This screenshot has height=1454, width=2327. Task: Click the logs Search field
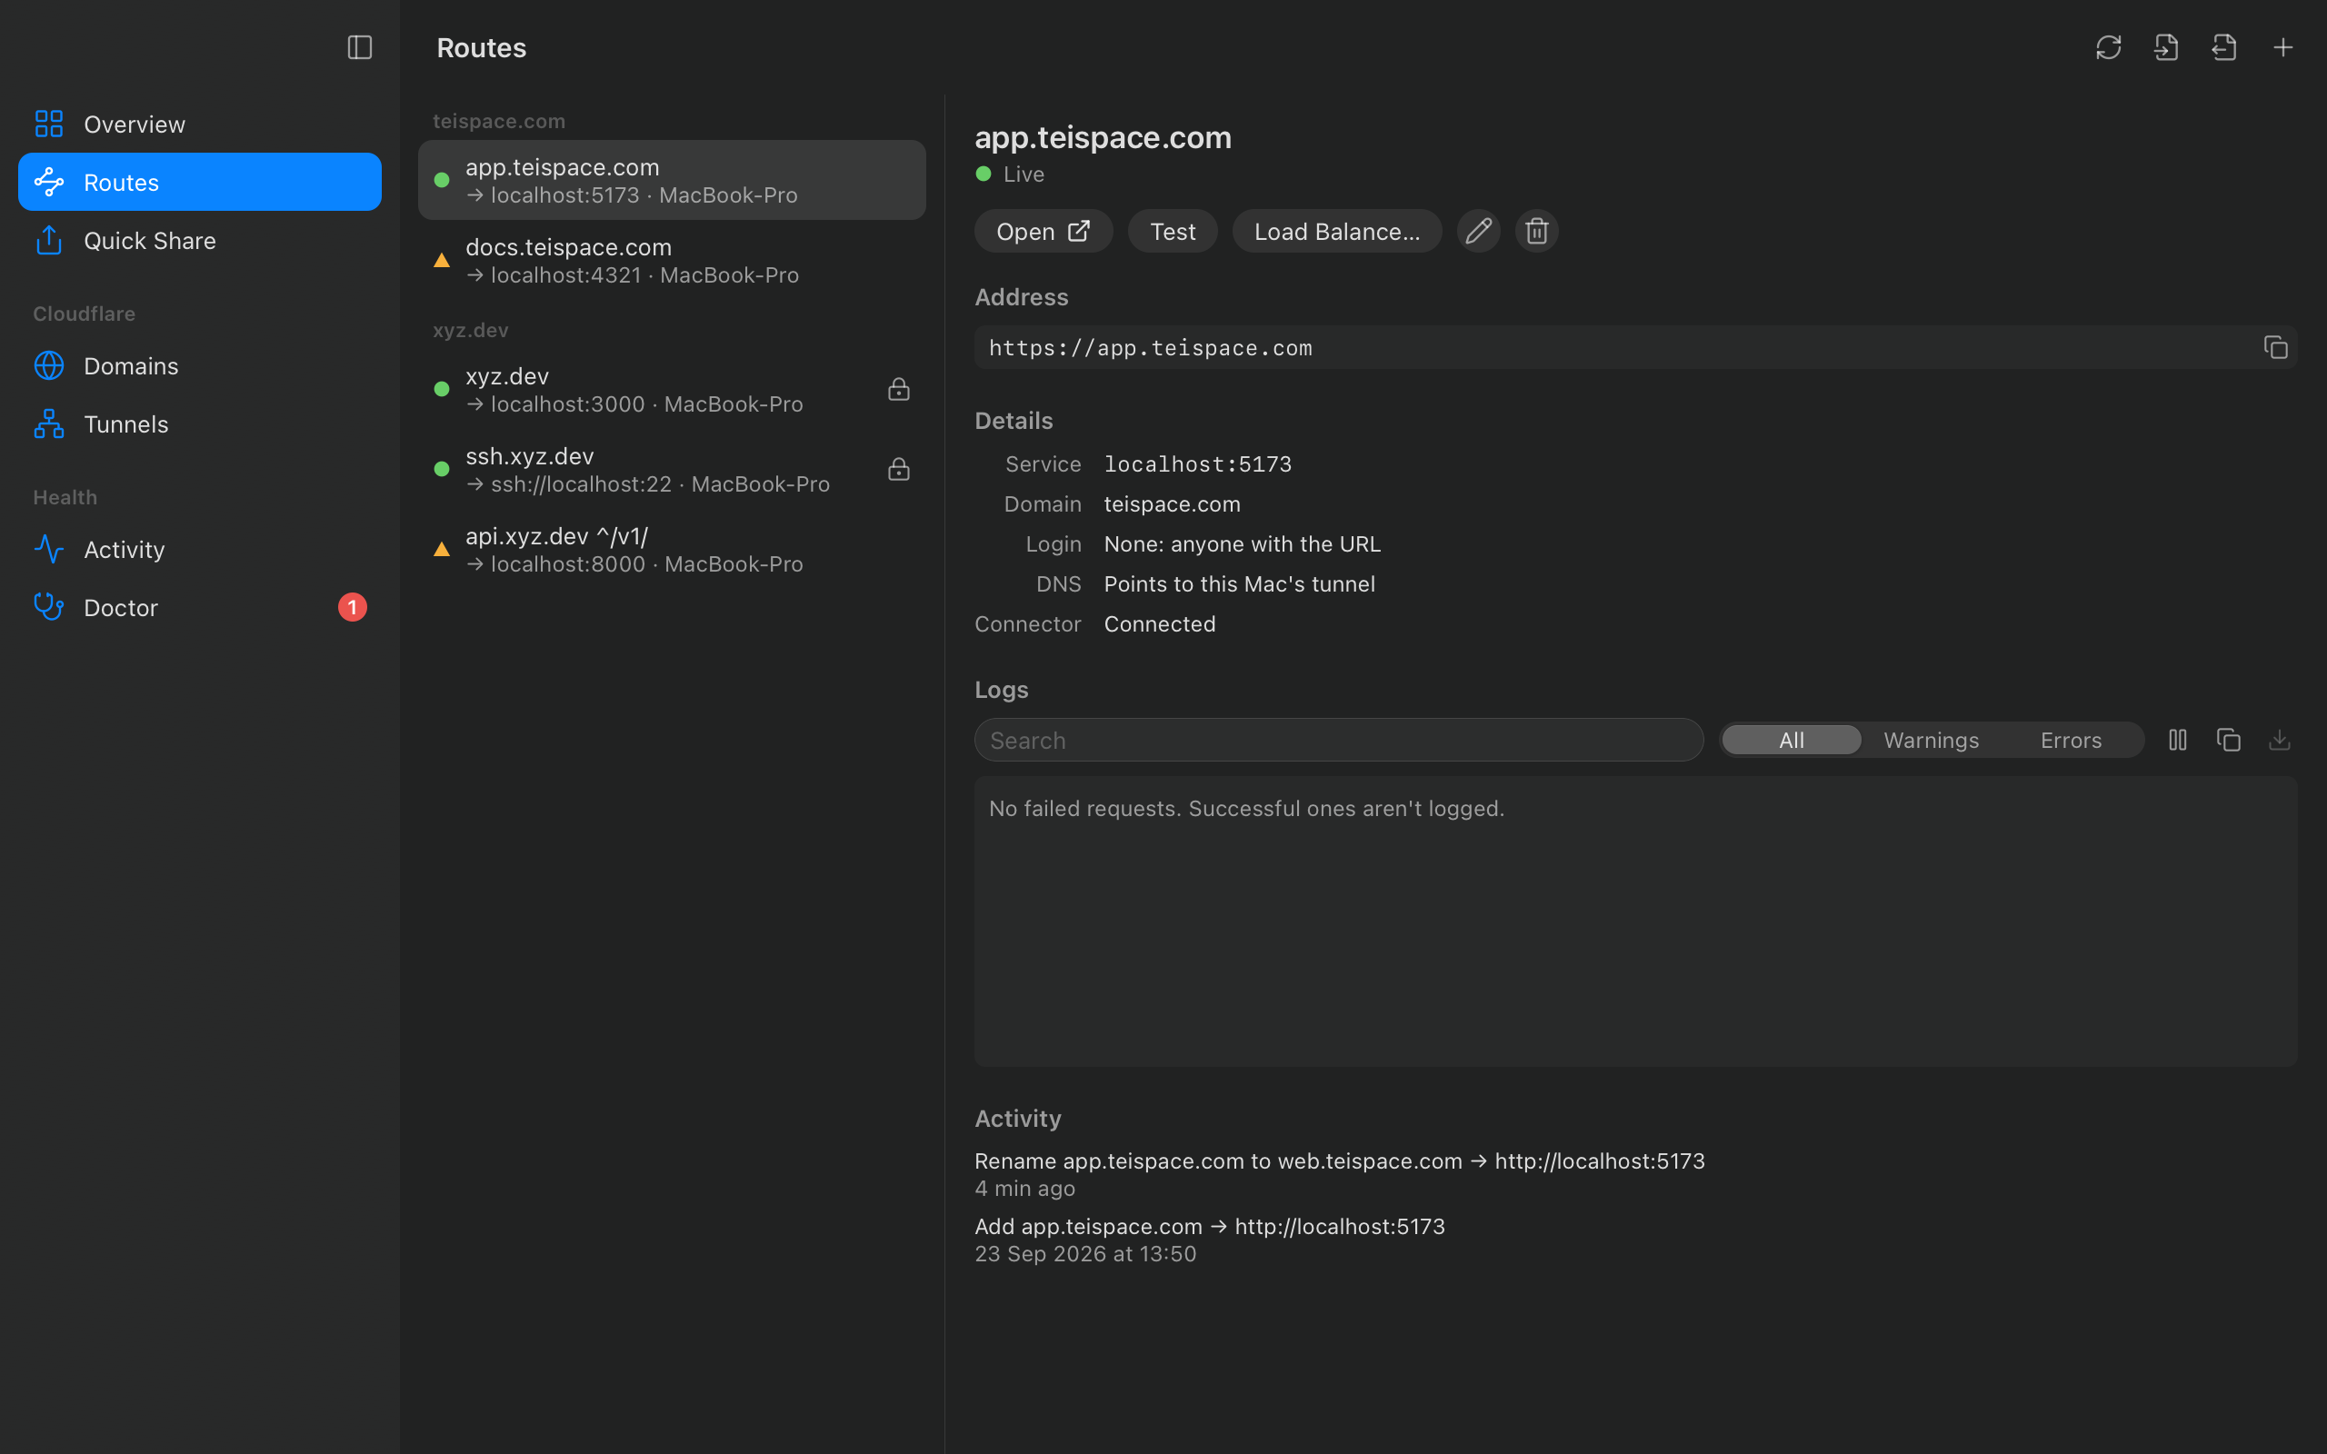(x=1339, y=740)
